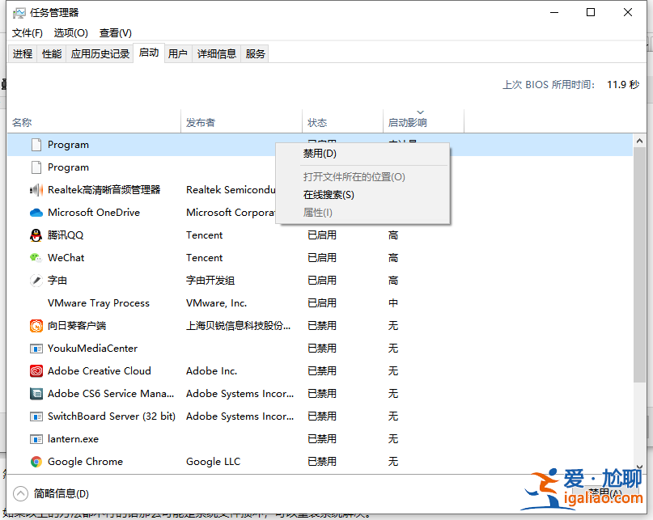Switch to the 服务 tab

(x=255, y=53)
